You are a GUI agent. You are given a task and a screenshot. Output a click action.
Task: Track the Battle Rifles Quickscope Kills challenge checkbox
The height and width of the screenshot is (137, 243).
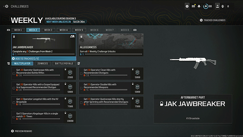(x=14, y=74)
